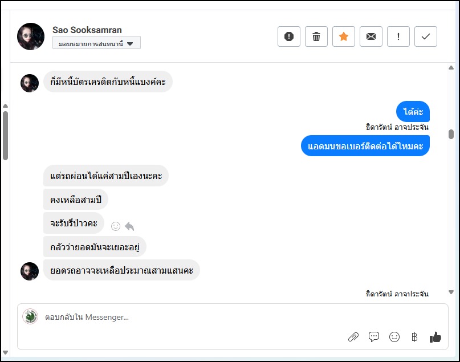Mark conversation as spam with the exclamation-circle icon
The image size is (460, 362).
coord(289,36)
